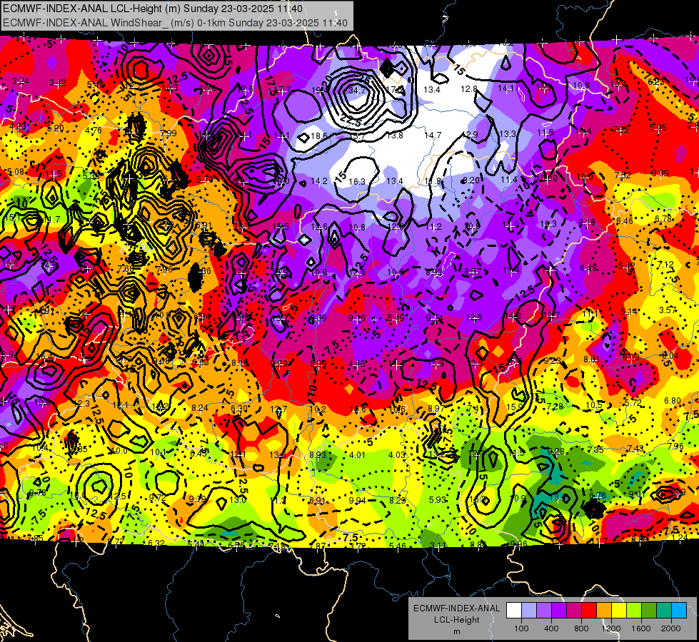Click the grid value '7.43'
Viewport: 699px width, 642px height.
tap(635, 448)
